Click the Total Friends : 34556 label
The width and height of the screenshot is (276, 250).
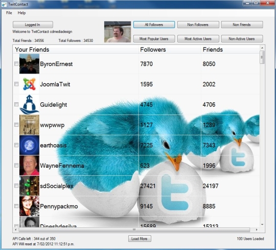pos(28,40)
